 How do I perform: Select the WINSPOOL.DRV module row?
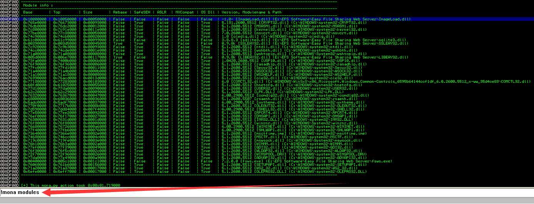coord(267,154)
